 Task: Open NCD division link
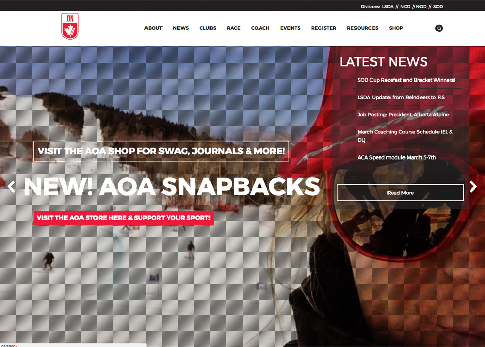pyautogui.click(x=405, y=7)
